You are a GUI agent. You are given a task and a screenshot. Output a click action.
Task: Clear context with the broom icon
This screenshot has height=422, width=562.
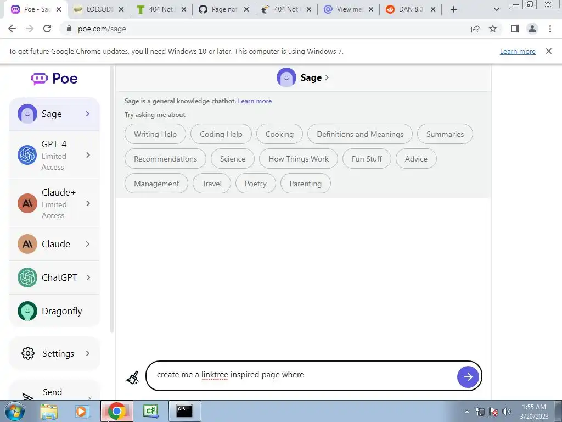click(x=133, y=377)
